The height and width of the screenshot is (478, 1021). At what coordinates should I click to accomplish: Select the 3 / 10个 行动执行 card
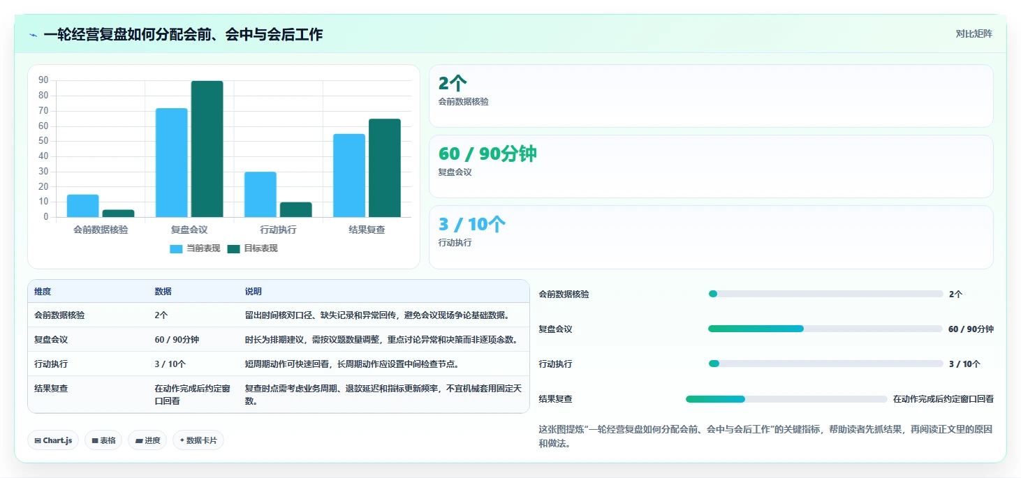click(711, 237)
